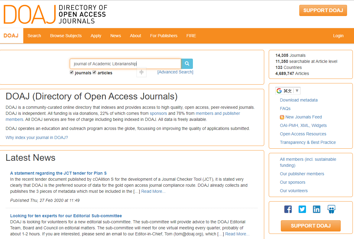Viewport: 354px width, 239px height.
Task: Click Read More for JCT statement
Action: (x=153, y=191)
